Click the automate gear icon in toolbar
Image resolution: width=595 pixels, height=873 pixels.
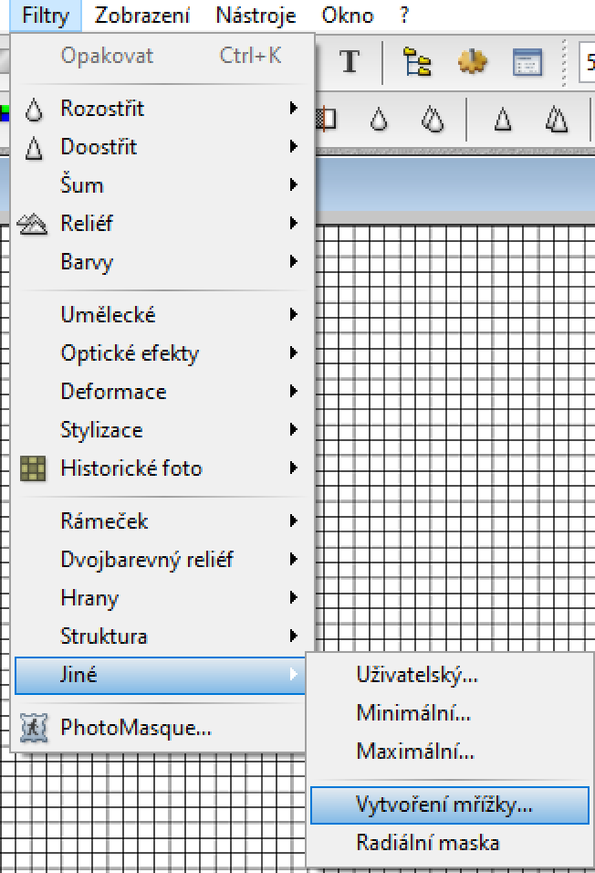pyautogui.click(x=472, y=61)
